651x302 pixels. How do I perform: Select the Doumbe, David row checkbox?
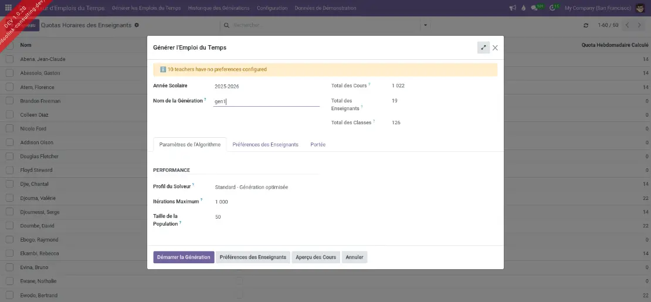click(x=9, y=226)
